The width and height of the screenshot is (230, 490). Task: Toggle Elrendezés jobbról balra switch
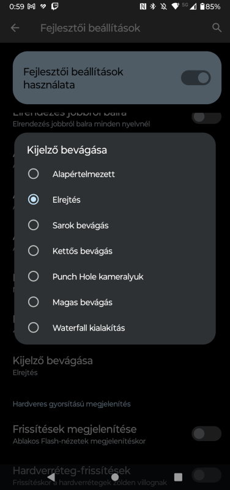[x=206, y=118]
